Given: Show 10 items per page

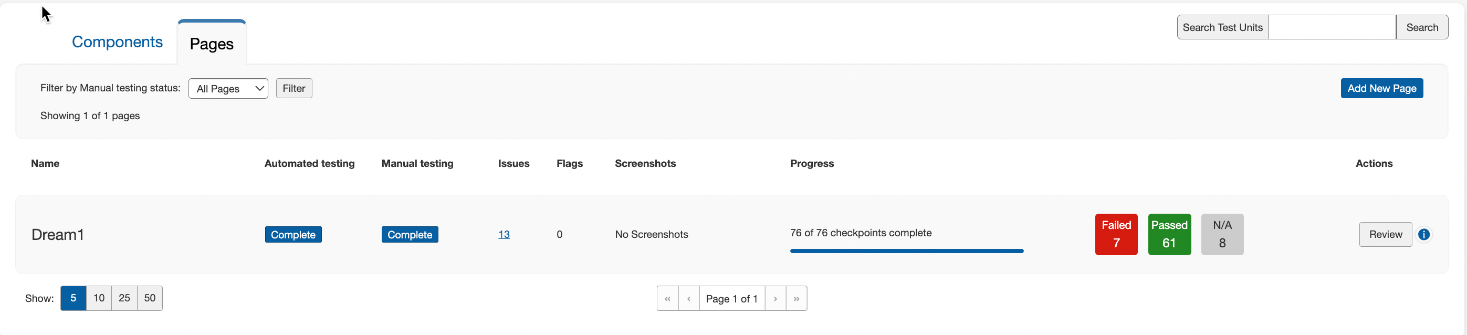Looking at the screenshot, I should click(x=99, y=298).
